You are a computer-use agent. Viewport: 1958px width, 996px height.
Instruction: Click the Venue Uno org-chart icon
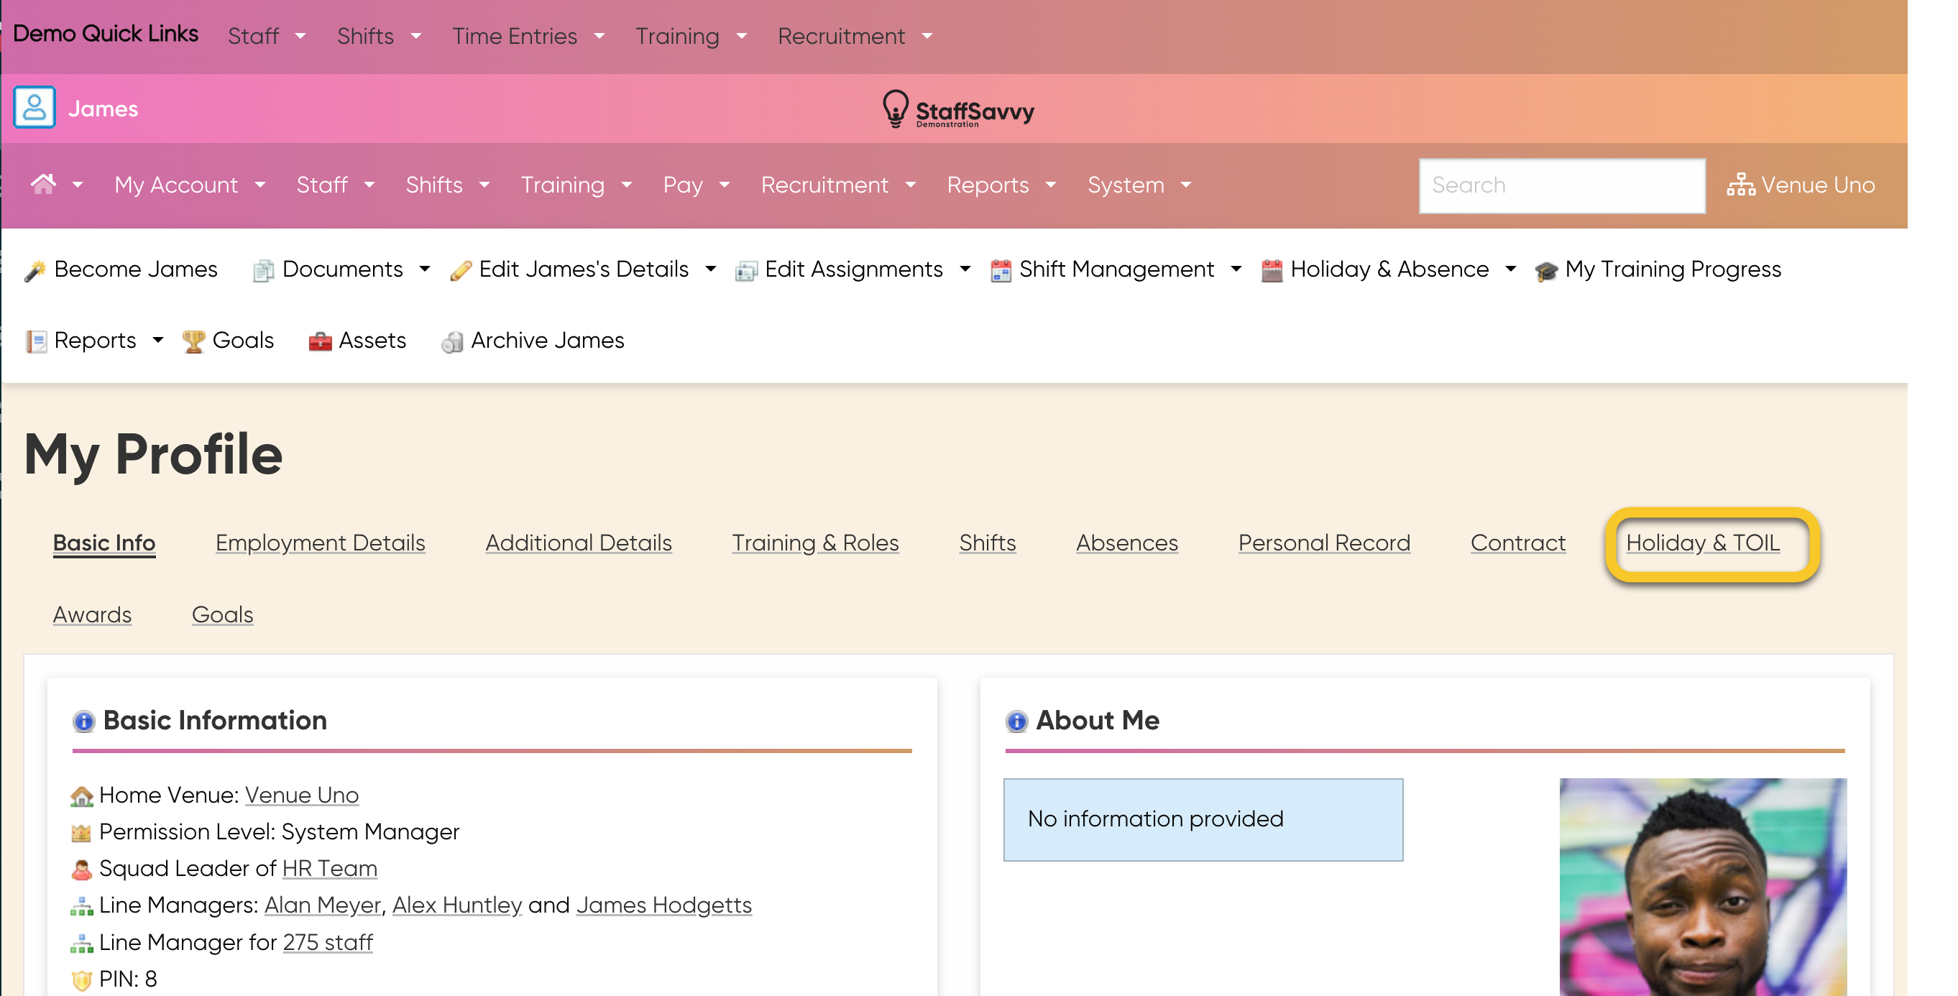click(x=1741, y=185)
